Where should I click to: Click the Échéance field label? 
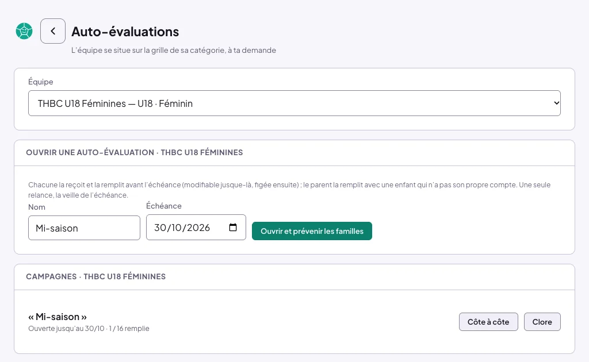164,206
